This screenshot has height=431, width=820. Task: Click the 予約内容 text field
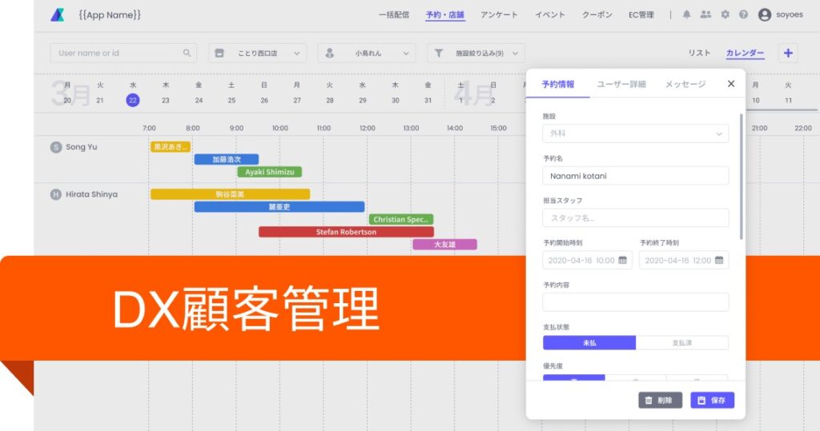[x=635, y=302]
